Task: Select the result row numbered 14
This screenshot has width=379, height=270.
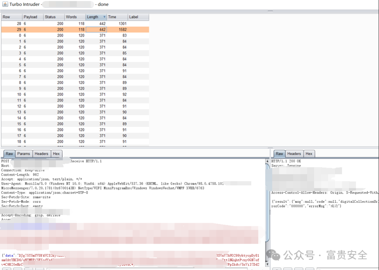Action: [75, 118]
